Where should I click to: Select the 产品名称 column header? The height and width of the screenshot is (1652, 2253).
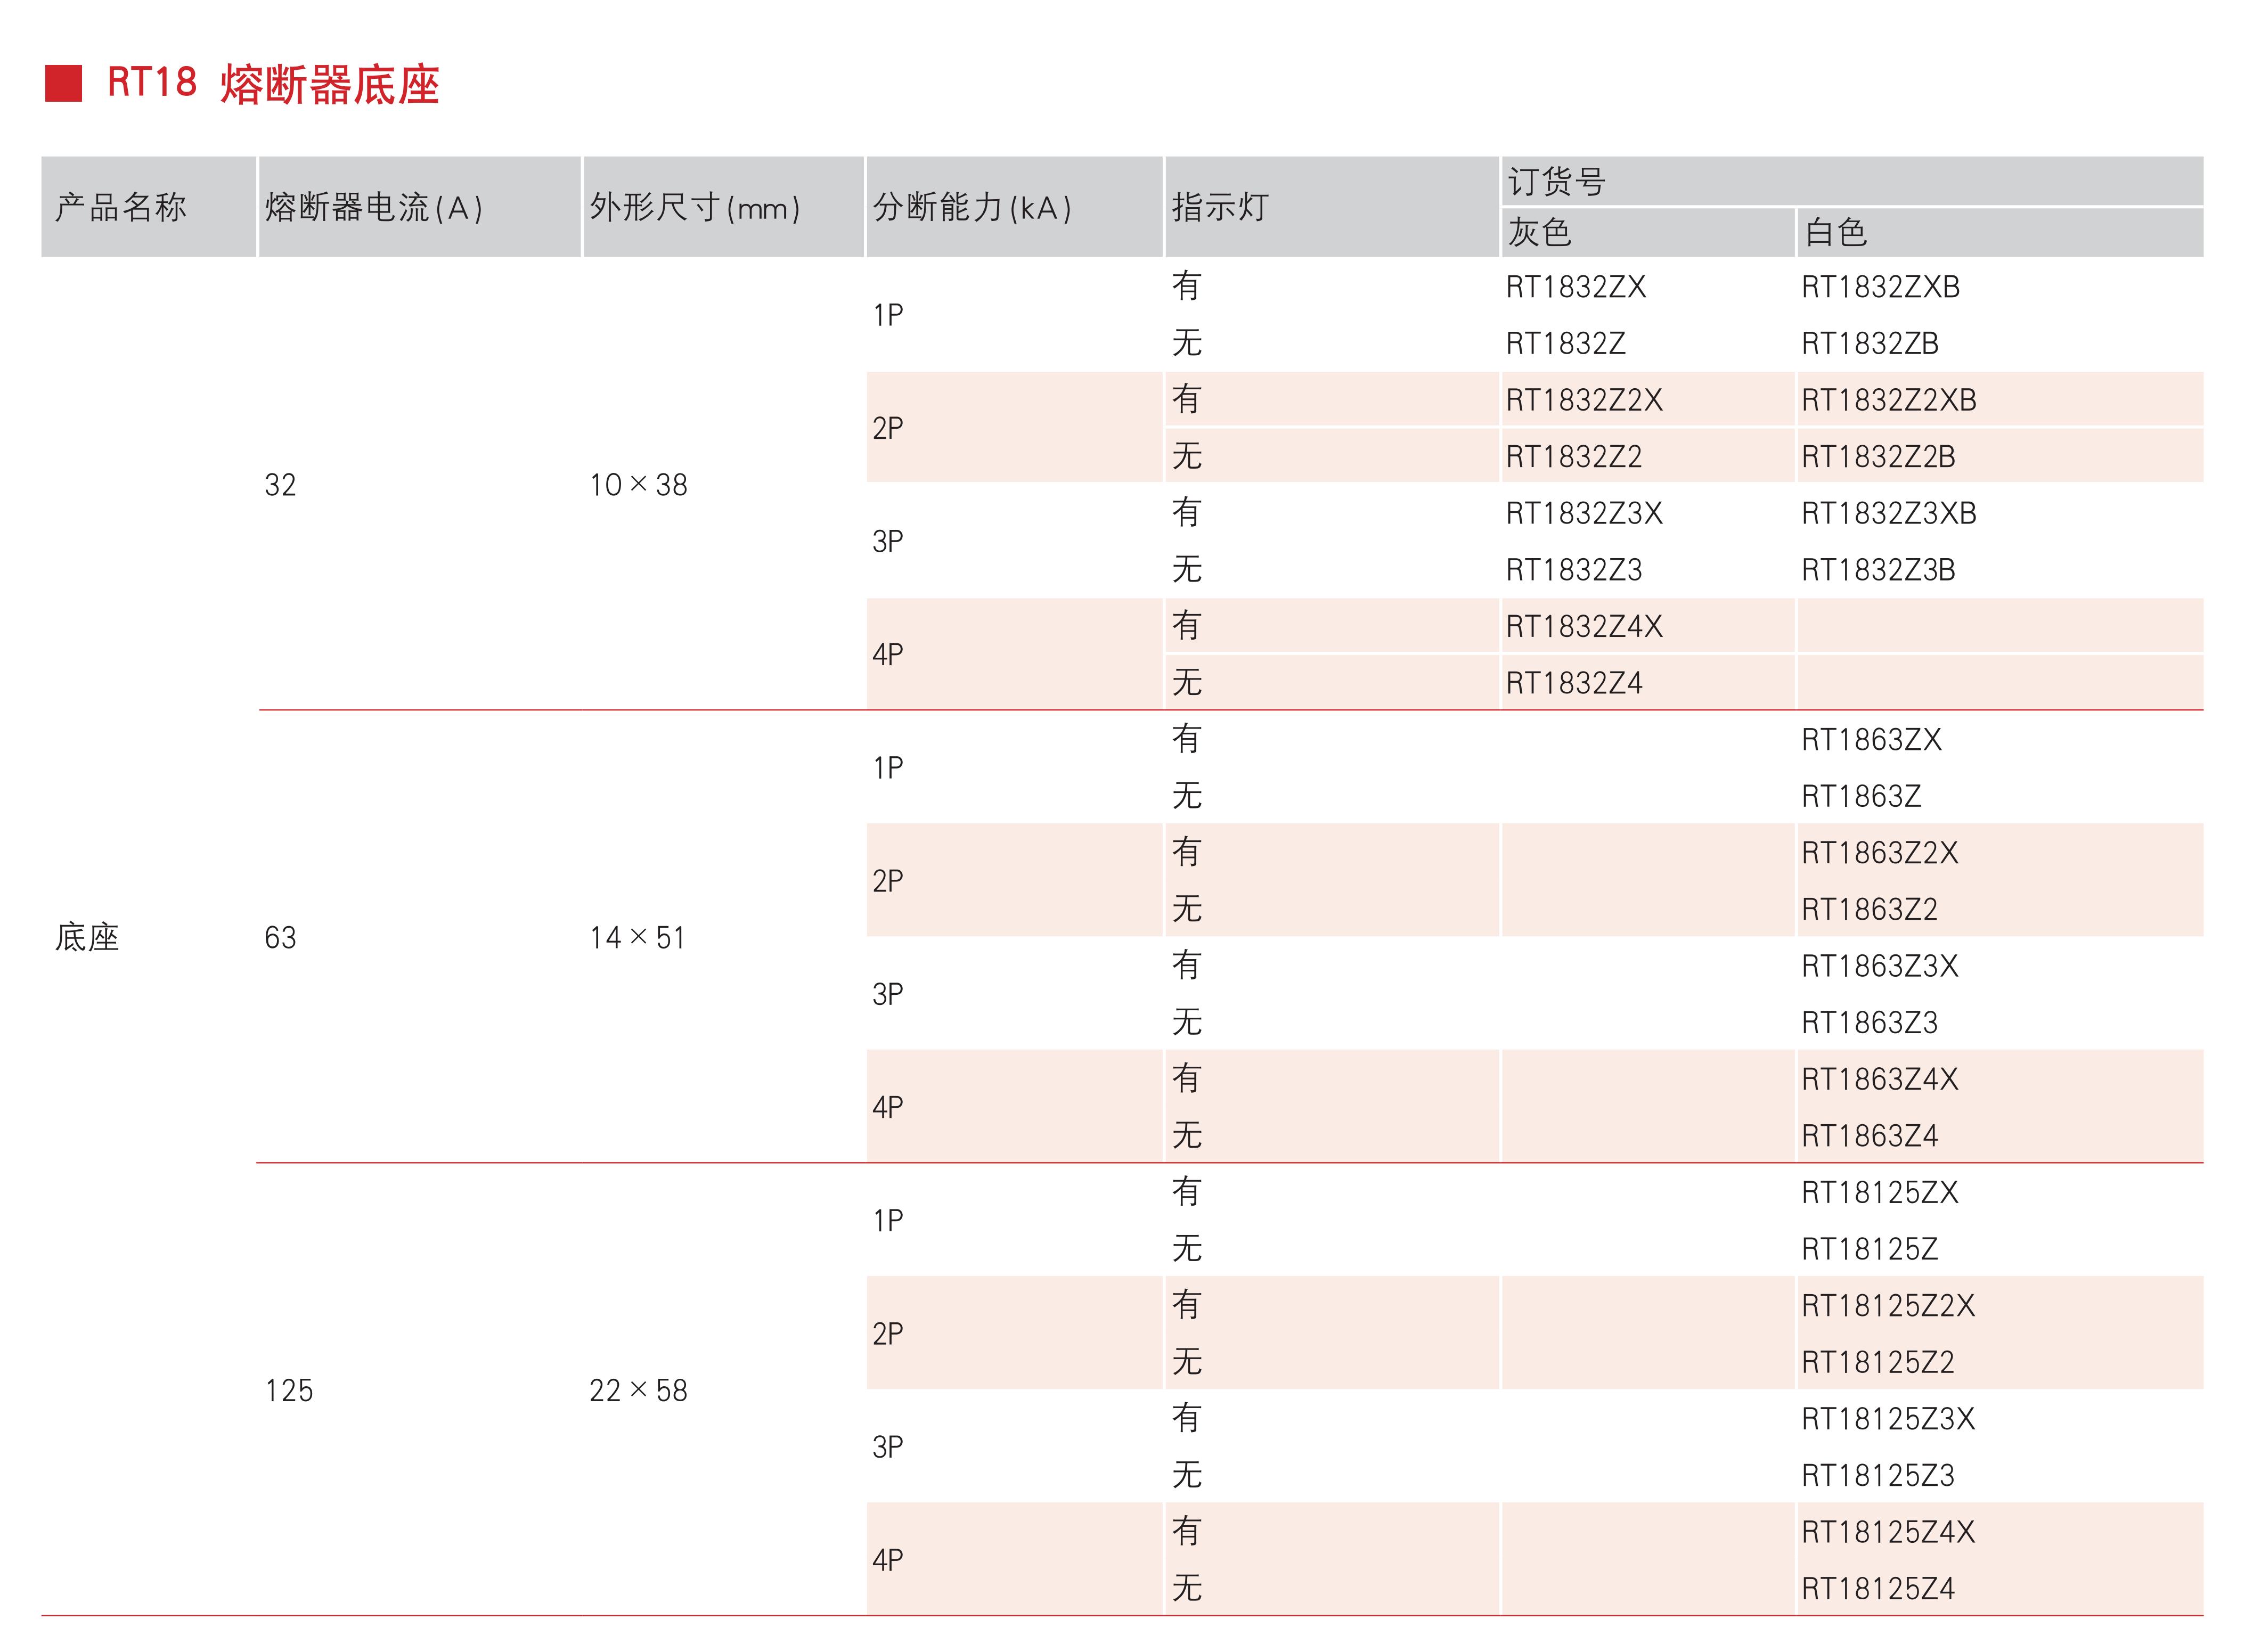(x=121, y=207)
